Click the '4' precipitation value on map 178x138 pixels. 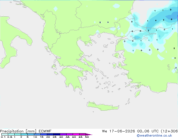[156, 20]
